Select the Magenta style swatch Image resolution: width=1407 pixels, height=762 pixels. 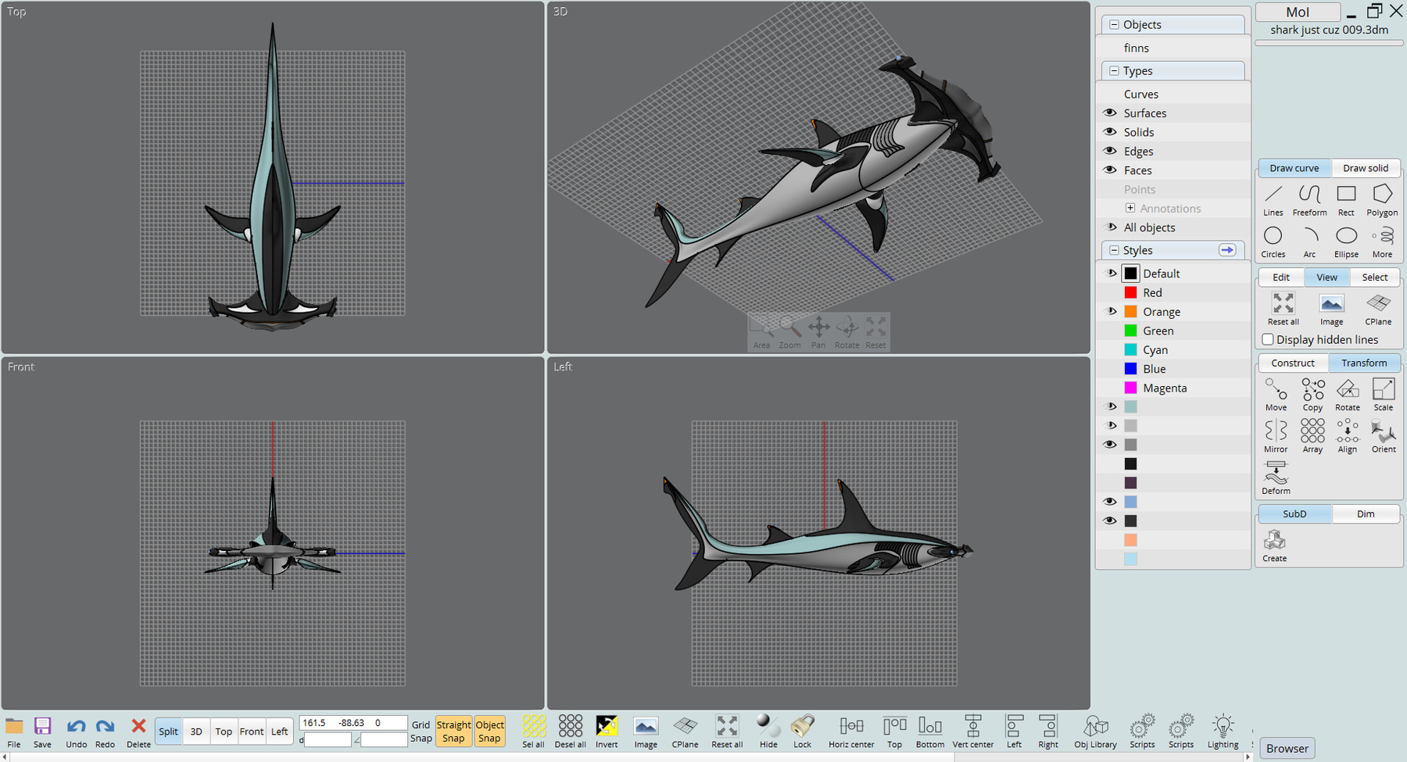pyautogui.click(x=1130, y=388)
